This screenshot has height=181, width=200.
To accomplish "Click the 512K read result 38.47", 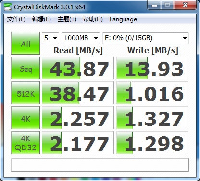I will pos(78,93).
